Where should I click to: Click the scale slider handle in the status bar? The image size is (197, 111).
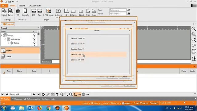[x=184, y=103]
